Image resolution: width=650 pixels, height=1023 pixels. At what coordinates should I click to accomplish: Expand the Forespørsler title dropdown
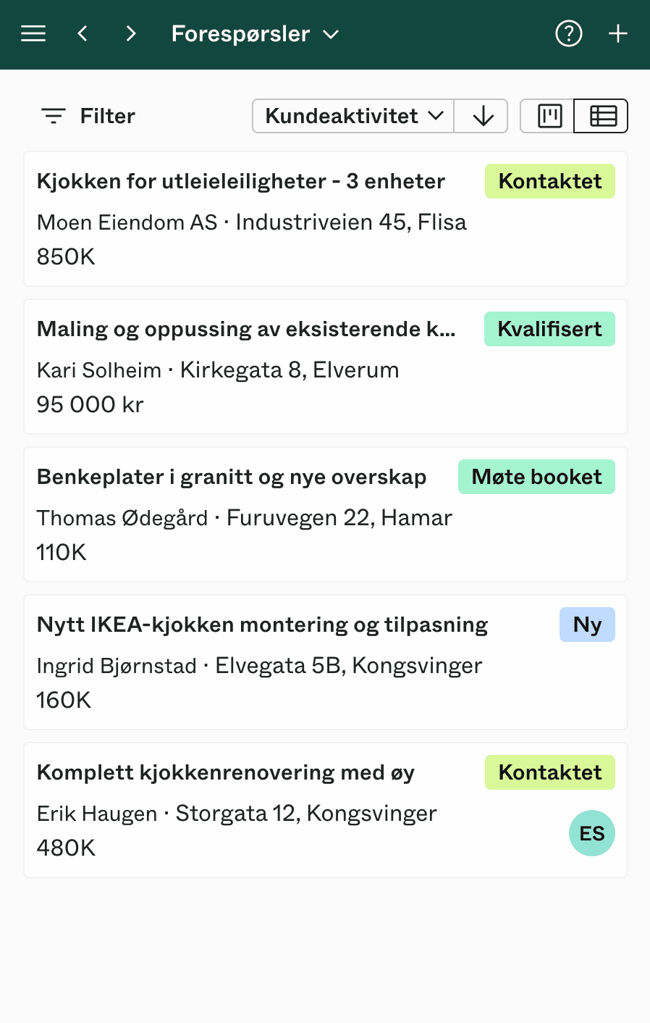click(330, 33)
